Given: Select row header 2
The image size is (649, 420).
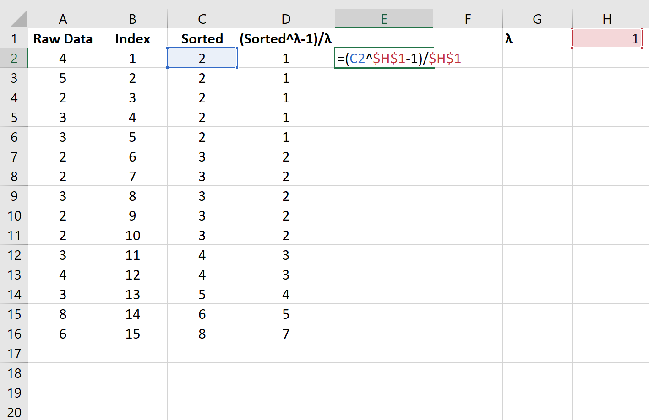Looking at the screenshot, I should [x=14, y=58].
